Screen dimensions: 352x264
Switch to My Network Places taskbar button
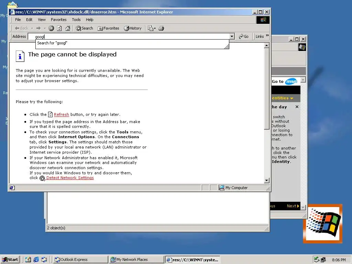[137, 260]
